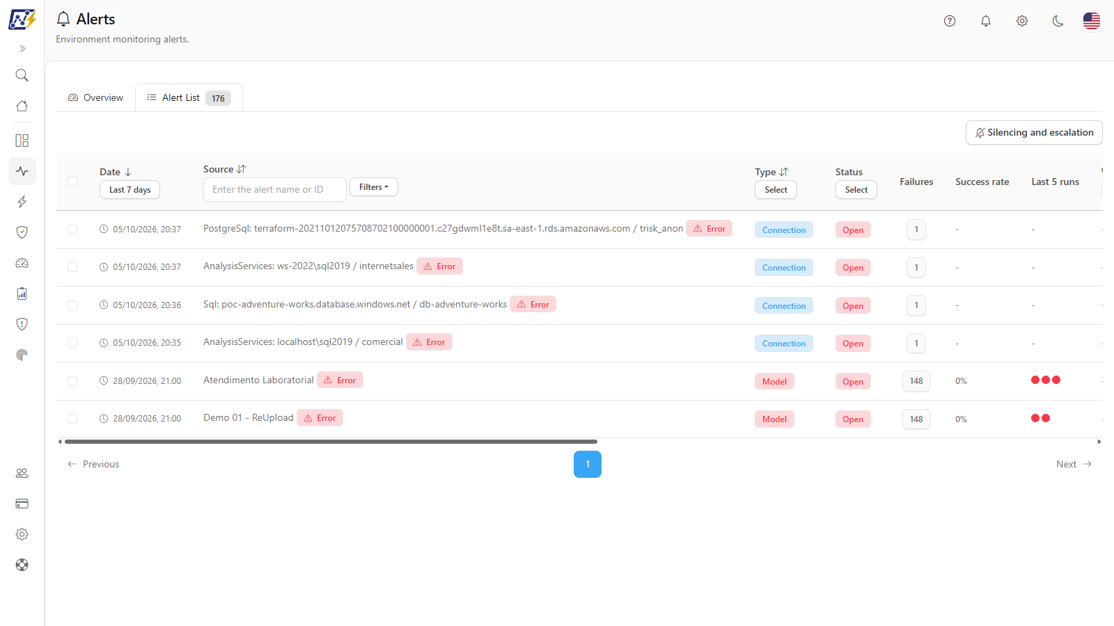The width and height of the screenshot is (1114, 626).
Task: Open settings gear in top header
Action: 1022,21
